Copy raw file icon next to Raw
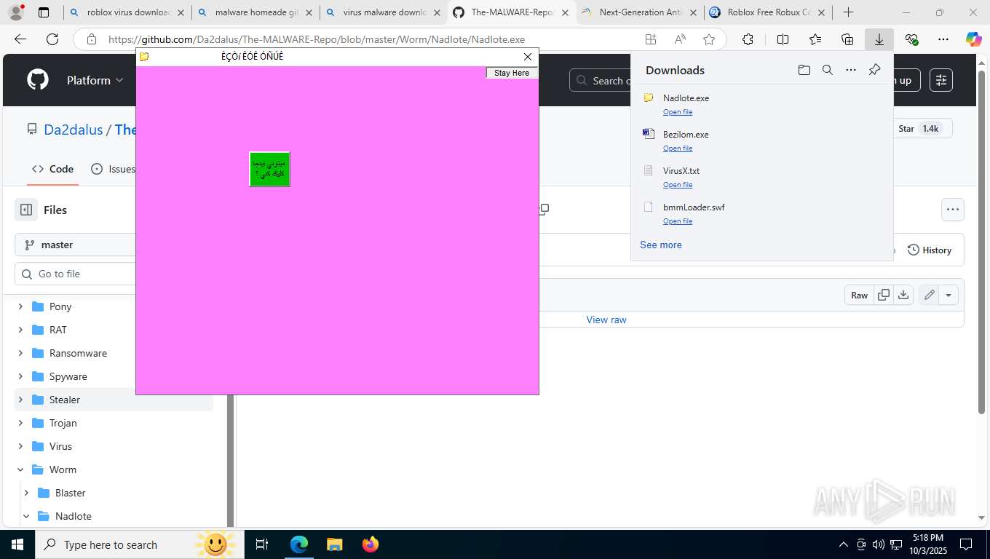 (x=884, y=295)
